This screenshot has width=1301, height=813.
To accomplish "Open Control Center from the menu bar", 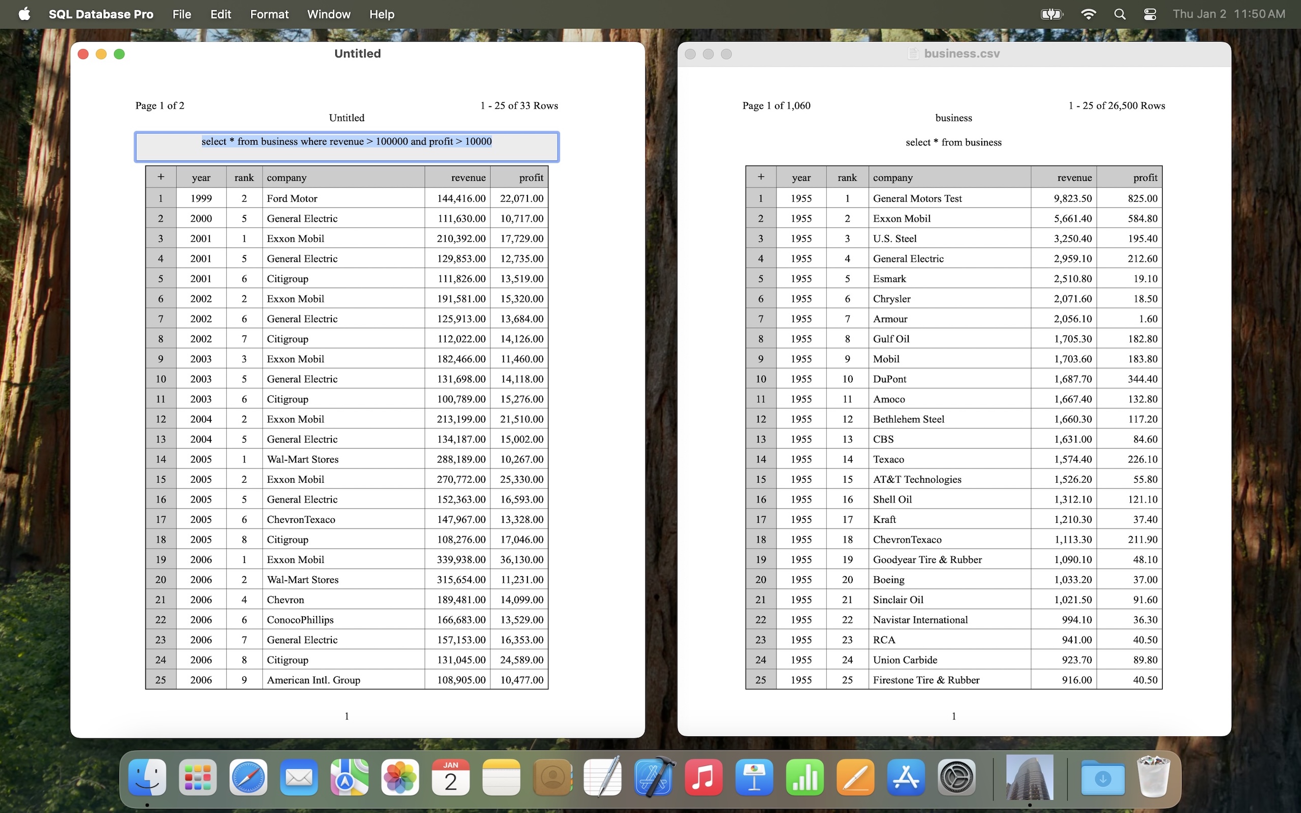I will tap(1150, 14).
